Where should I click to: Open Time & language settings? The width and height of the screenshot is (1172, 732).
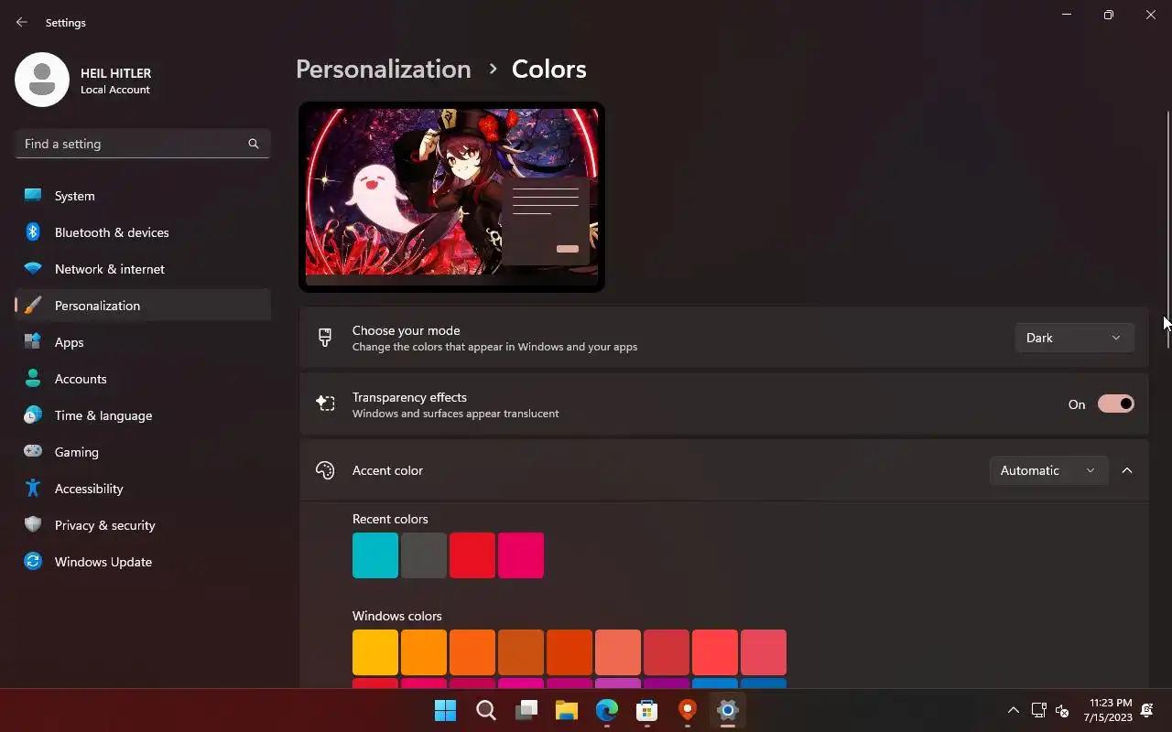(x=142, y=415)
